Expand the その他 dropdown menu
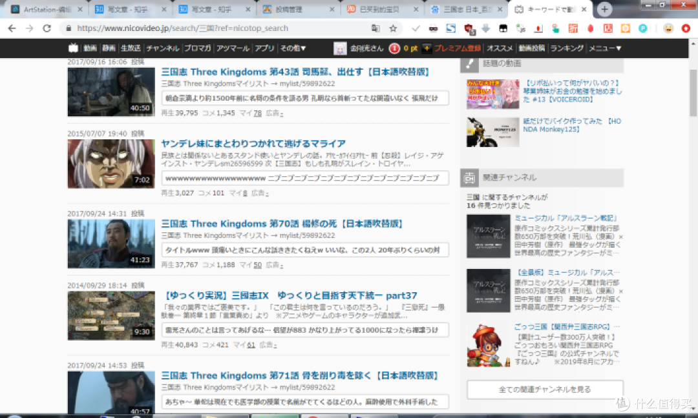 [293, 48]
